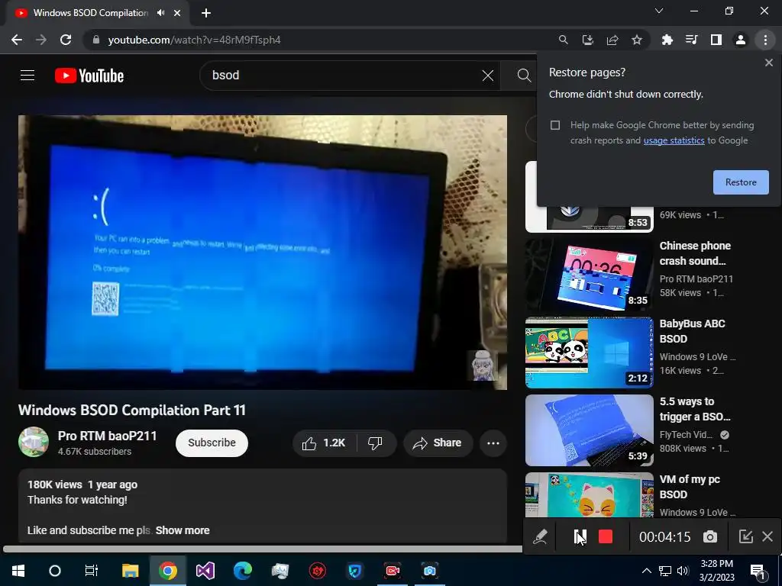The height and width of the screenshot is (586, 782).
Task: Close the Restore pages popup
Action: (x=768, y=63)
